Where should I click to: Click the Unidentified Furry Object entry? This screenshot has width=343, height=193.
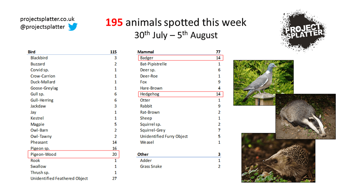tap(164, 136)
